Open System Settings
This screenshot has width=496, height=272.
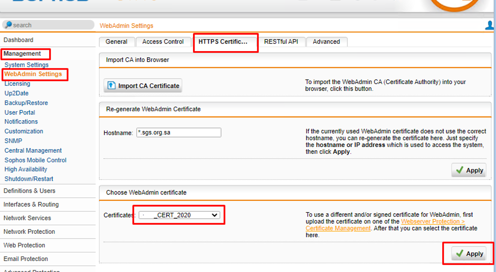(x=27, y=64)
